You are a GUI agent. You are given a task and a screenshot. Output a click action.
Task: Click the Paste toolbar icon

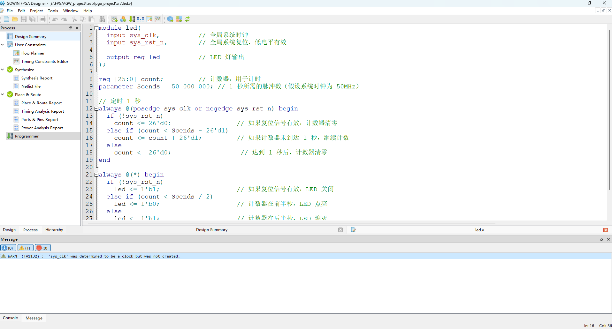point(92,19)
